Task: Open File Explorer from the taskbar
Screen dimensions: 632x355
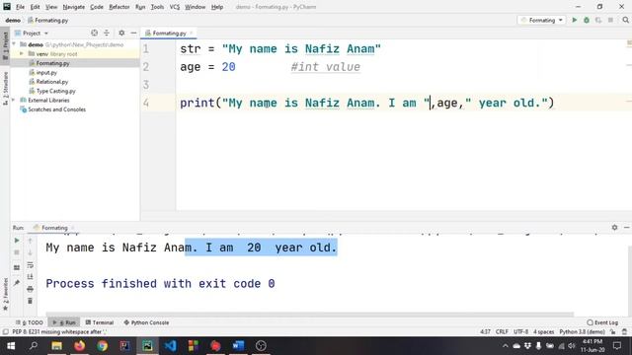Action: point(57,346)
